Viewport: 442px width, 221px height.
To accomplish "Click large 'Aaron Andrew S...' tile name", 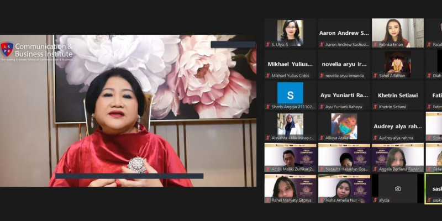I will (x=344, y=33).
